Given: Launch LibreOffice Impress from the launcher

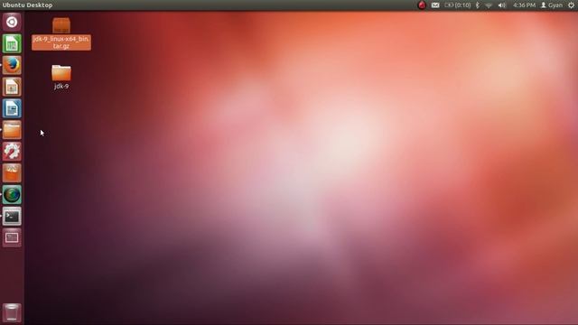Looking at the screenshot, I should 12,87.
